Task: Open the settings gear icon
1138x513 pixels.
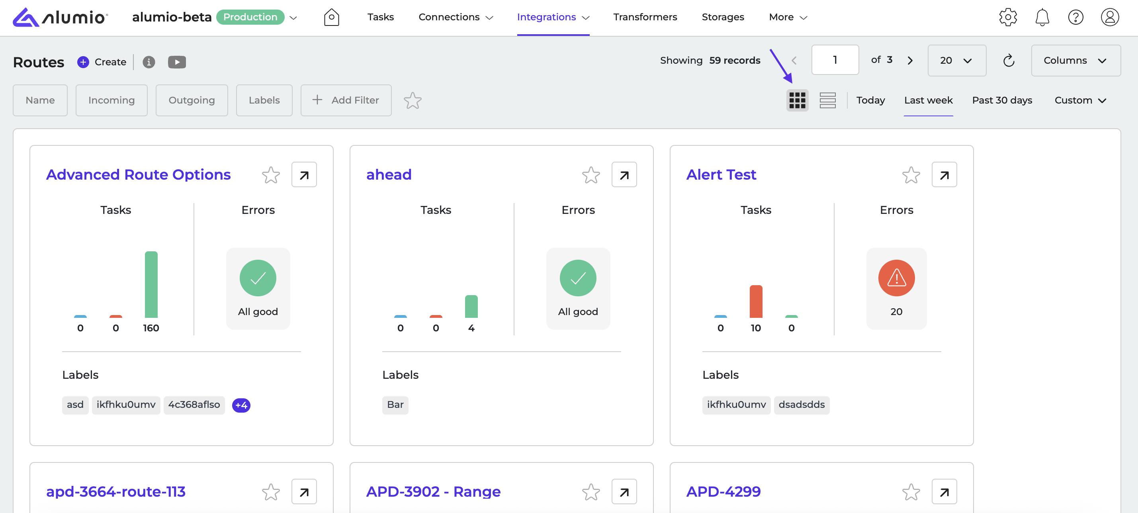Action: [x=1008, y=17]
